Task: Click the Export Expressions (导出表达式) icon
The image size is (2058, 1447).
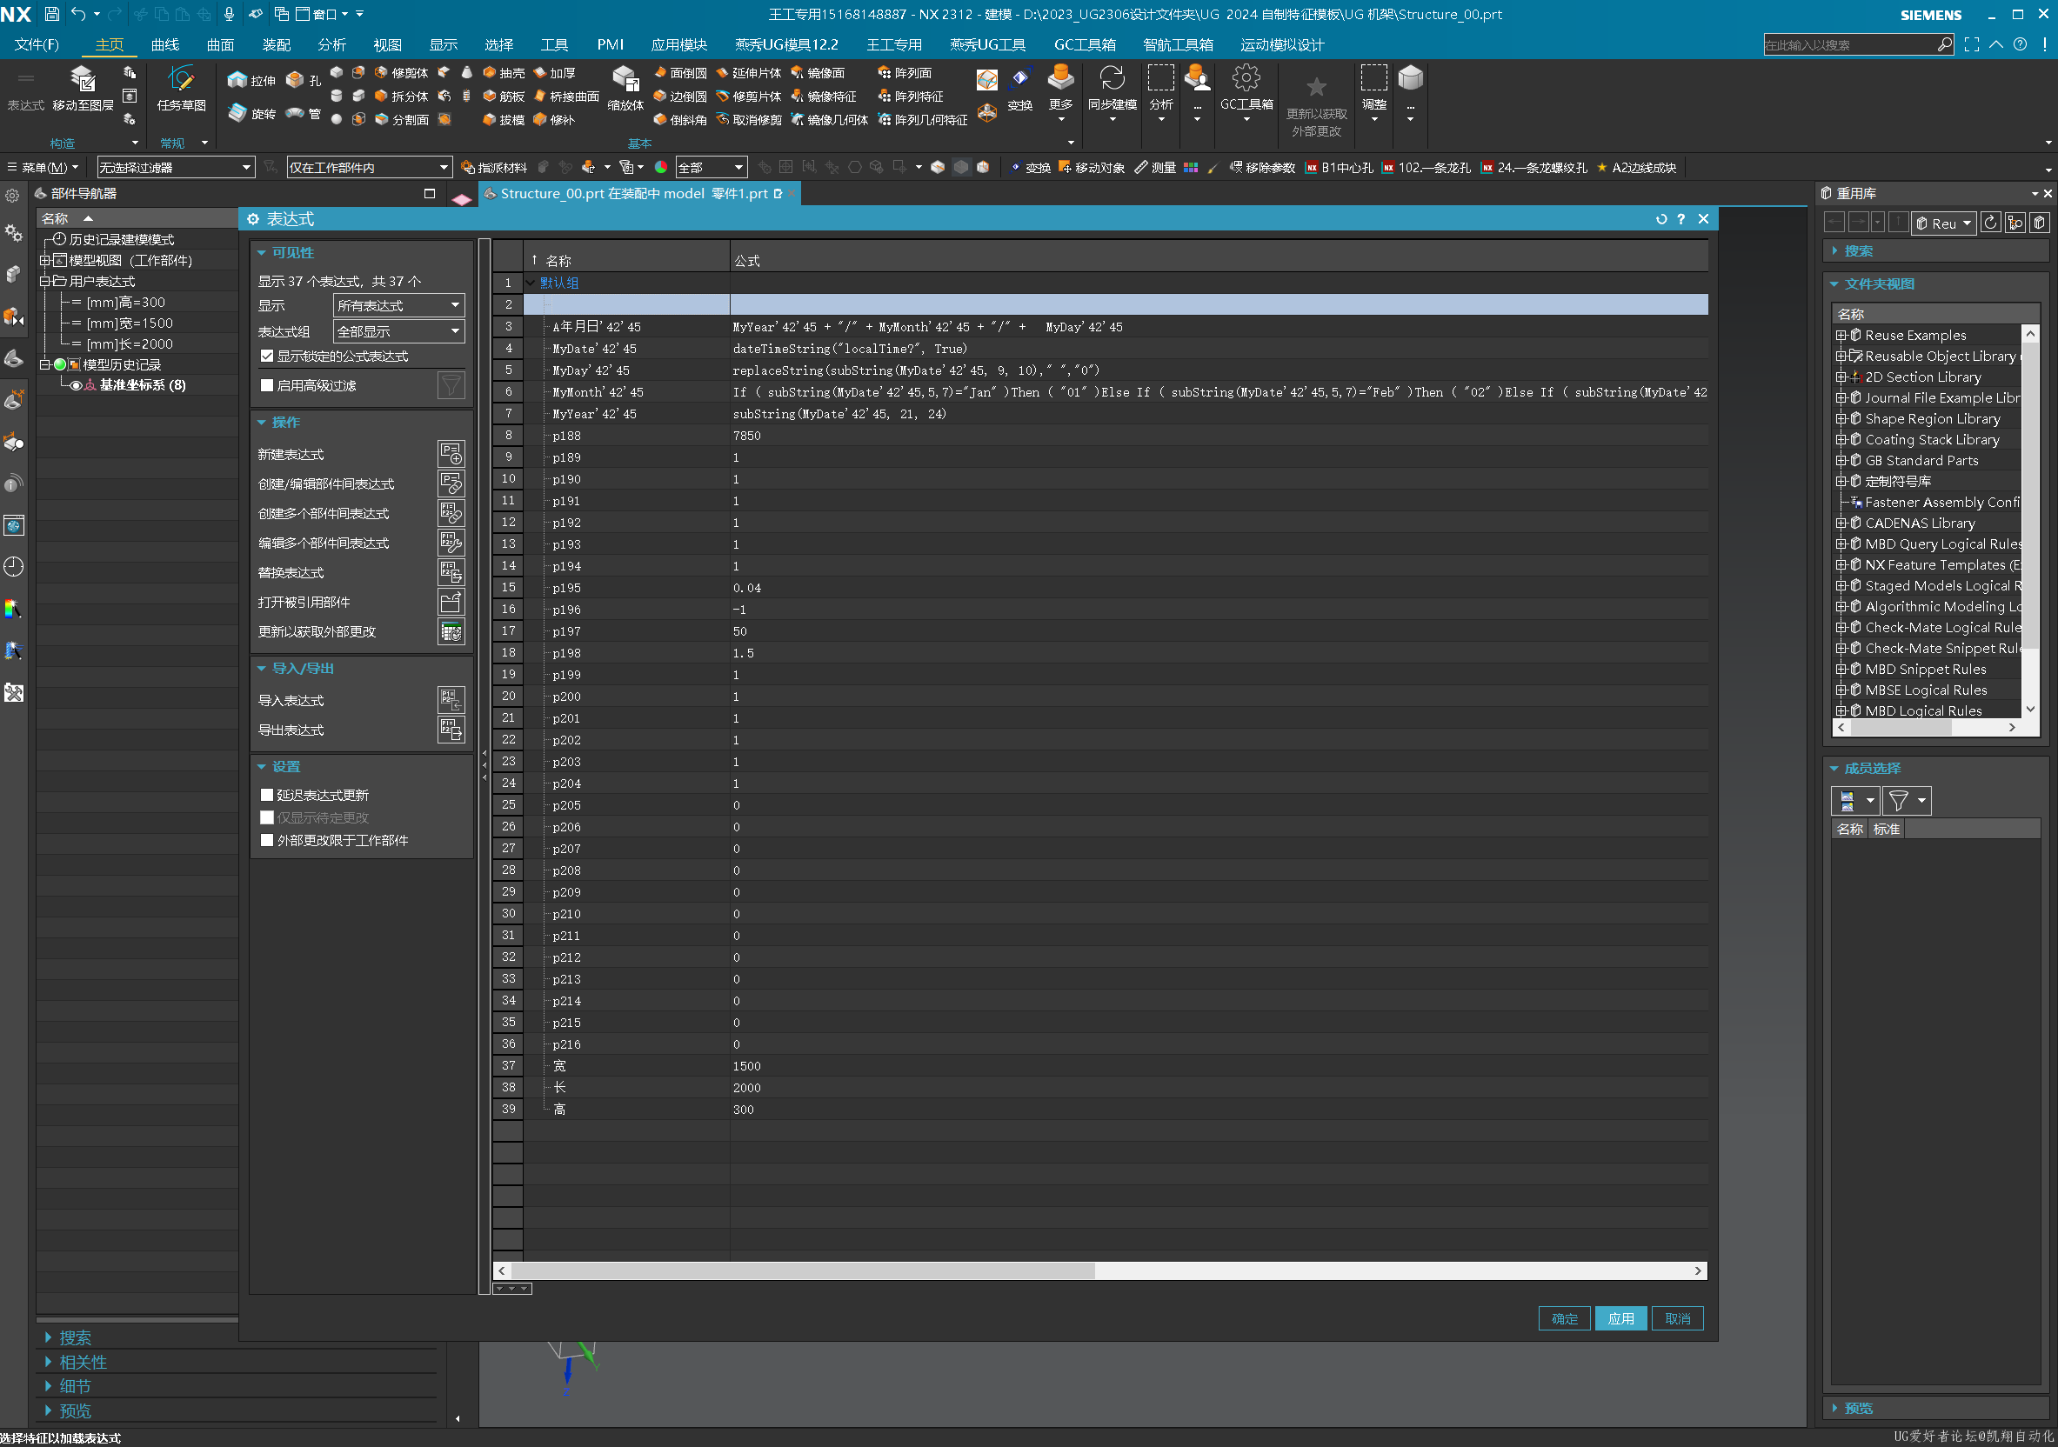Action: coord(451,730)
